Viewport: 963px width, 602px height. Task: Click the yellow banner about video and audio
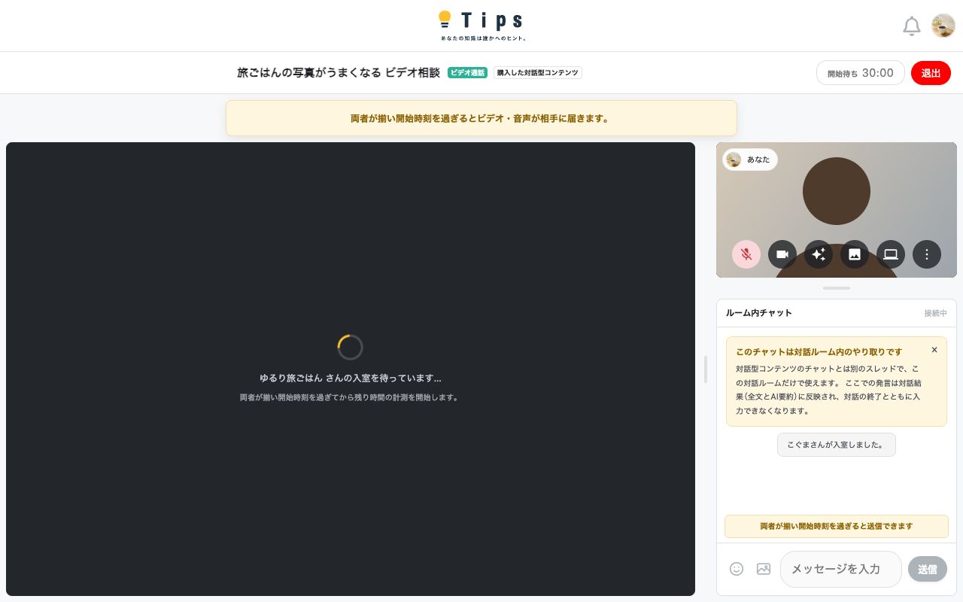[481, 118]
